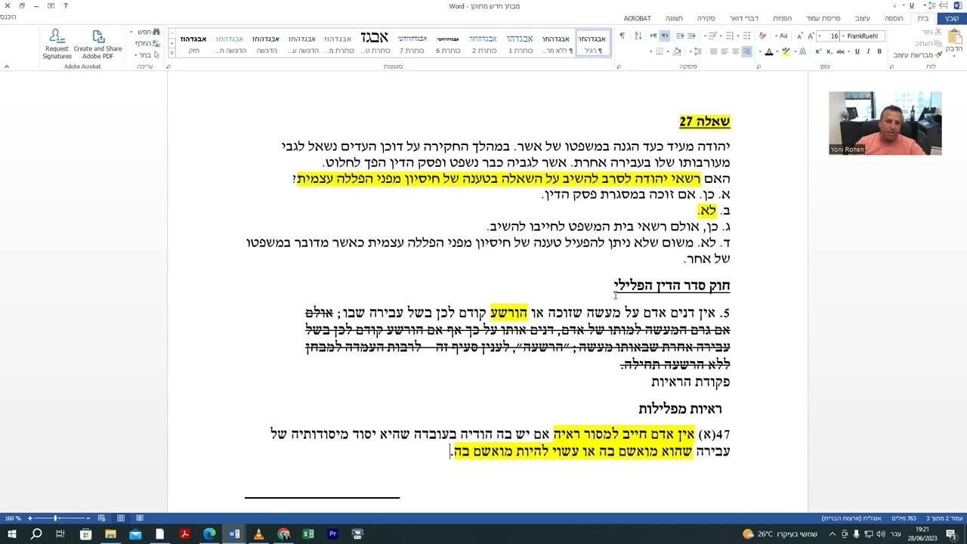Click the Multilevel List icon
967x544 pixels.
click(x=712, y=36)
